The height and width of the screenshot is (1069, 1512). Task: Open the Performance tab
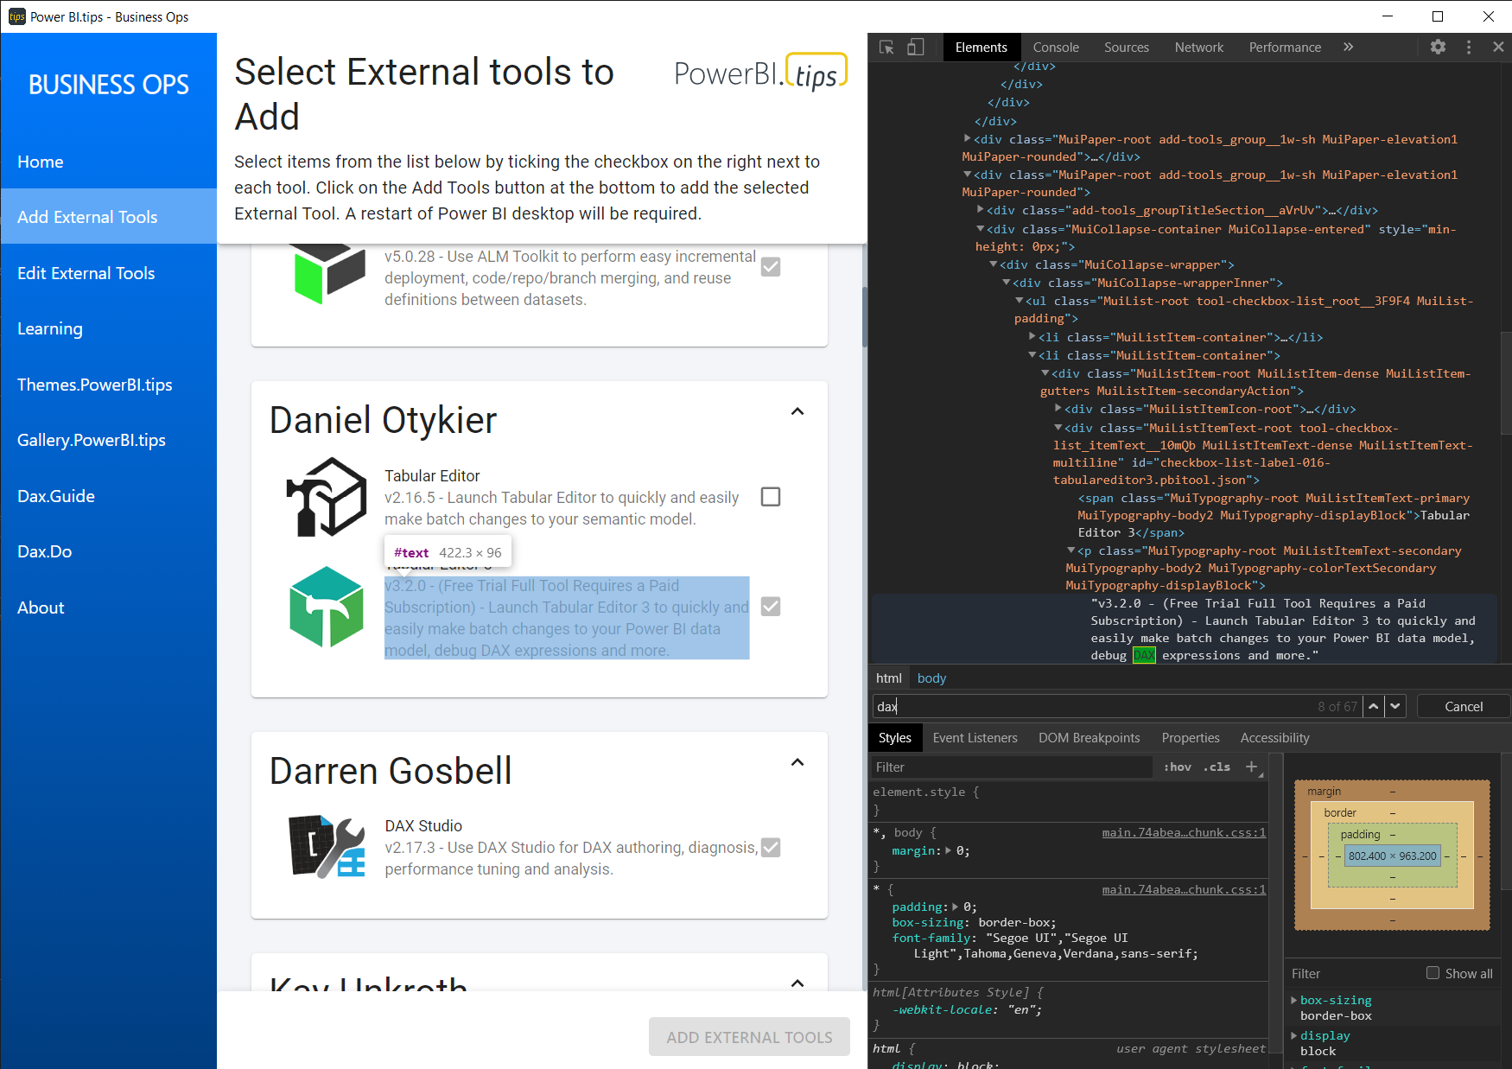coord(1285,48)
